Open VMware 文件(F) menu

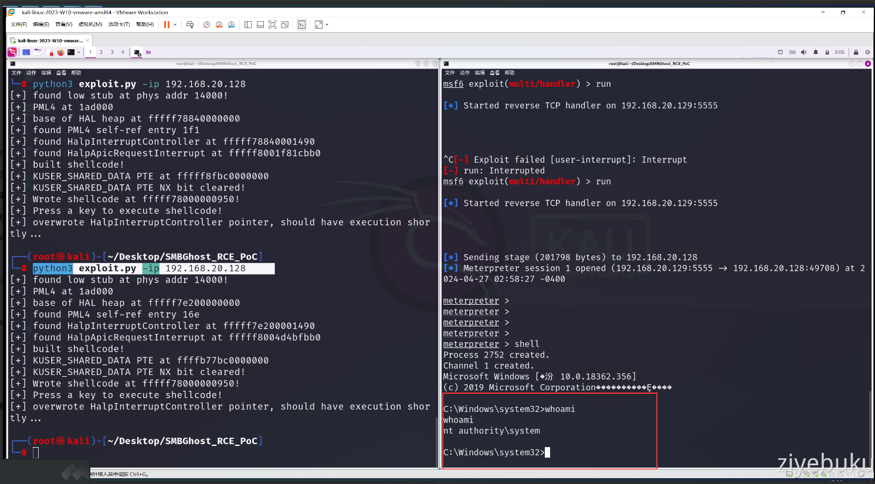tap(19, 25)
